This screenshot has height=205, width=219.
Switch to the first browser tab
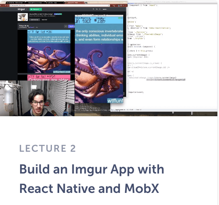[16, 3]
